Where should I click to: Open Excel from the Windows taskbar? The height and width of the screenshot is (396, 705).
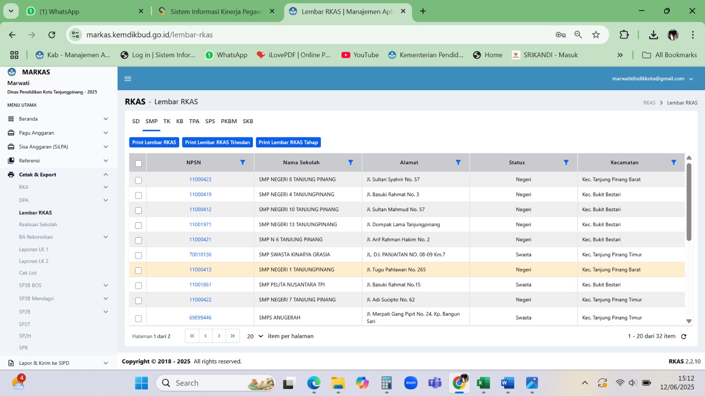[483, 383]
